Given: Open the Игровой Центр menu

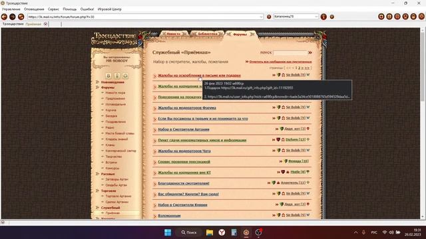Looking at the screenshot, I should tap(109, 9).
